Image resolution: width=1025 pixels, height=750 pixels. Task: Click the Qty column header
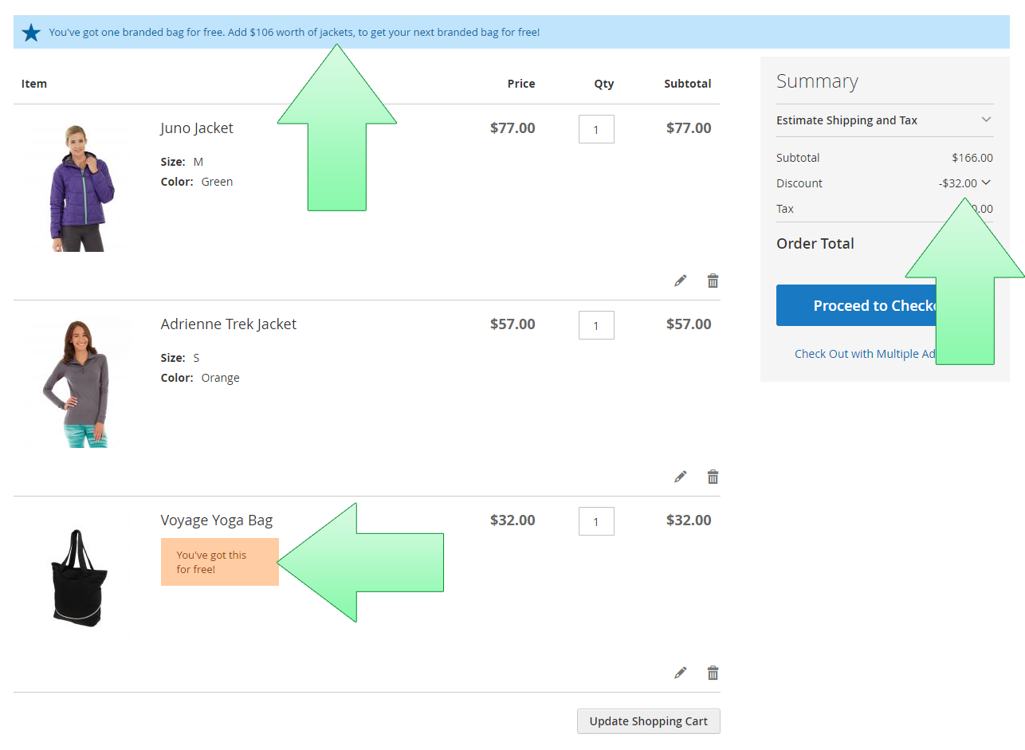604,84
